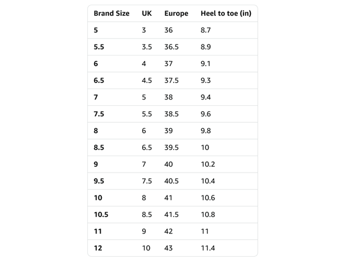Click the Heel to toe (in) header
The height and width of the screenshot is (258, 344).
(x=226, y=13)
